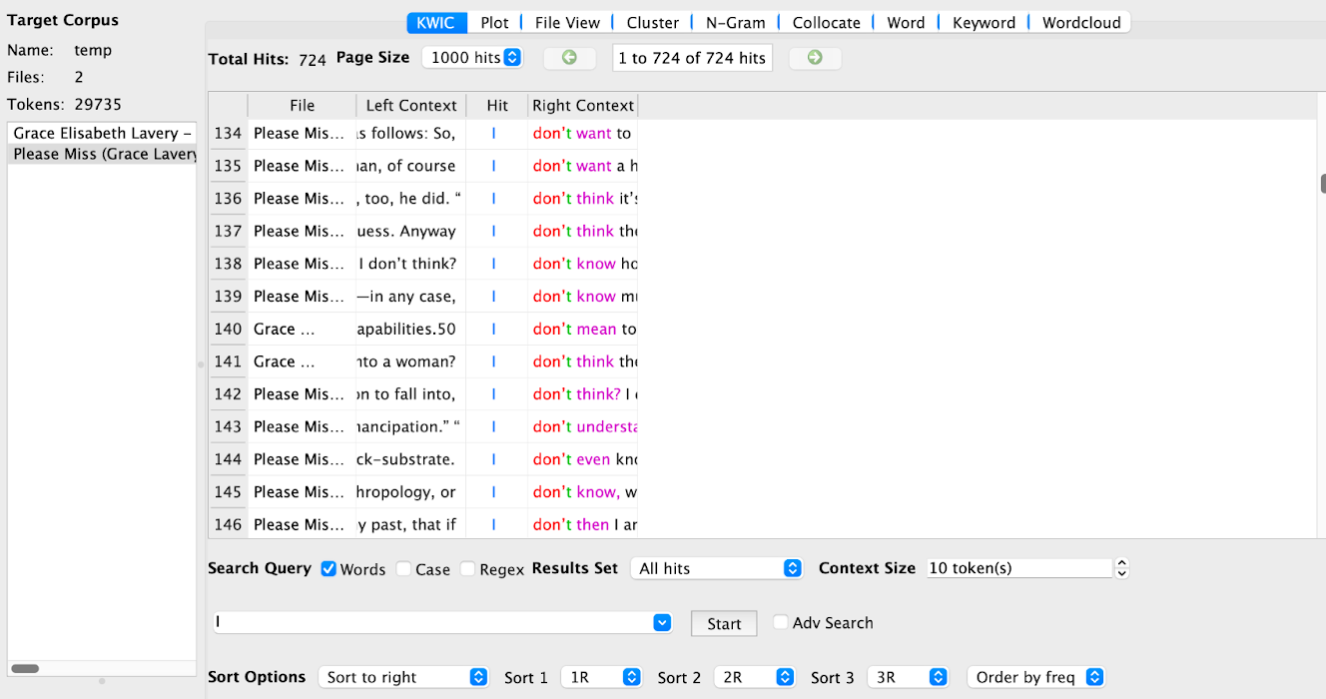1326x699 pixels.
Task: Enable Adv Search checkbox
Action: tap(781, 622)
